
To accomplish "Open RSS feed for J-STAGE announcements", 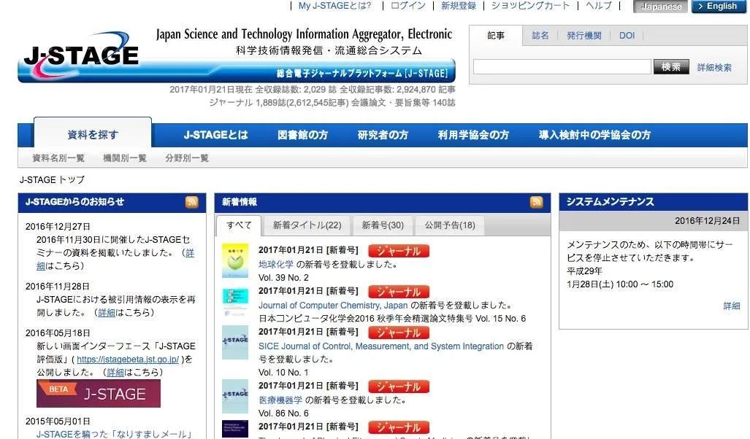I will (192, 202).
